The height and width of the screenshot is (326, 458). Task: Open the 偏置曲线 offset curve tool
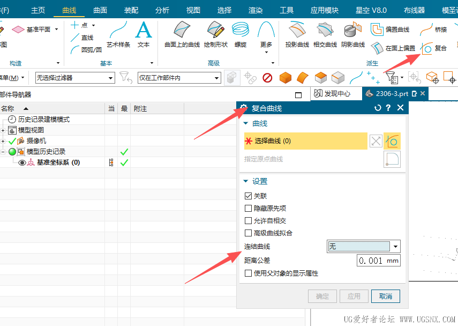coord(390,29)
